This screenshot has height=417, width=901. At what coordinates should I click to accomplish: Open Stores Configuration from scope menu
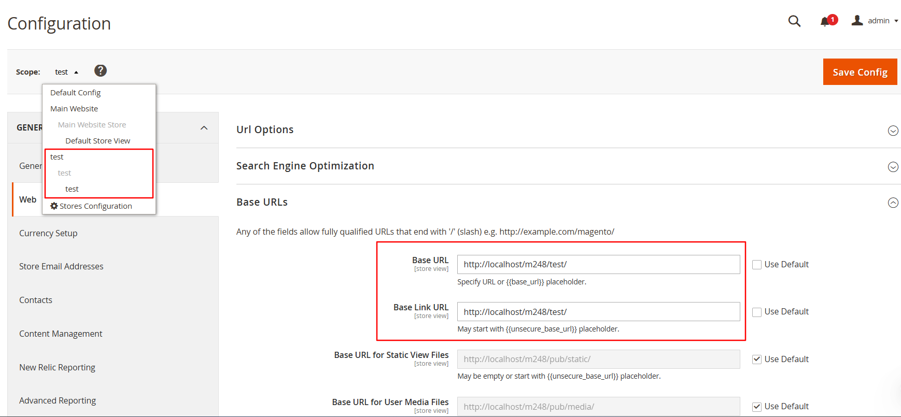96,206
